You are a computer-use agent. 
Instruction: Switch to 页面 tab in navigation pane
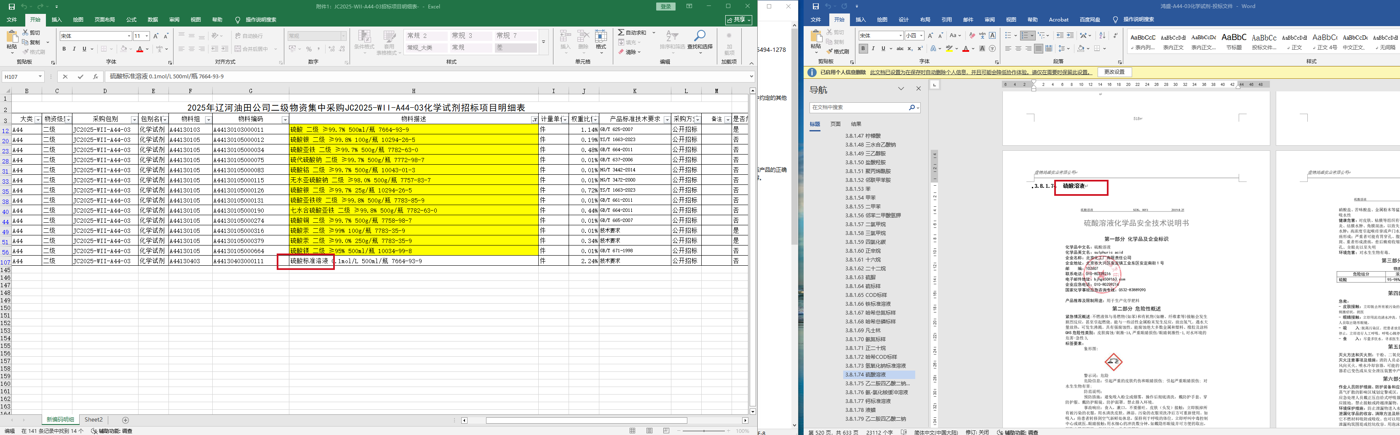835,124
